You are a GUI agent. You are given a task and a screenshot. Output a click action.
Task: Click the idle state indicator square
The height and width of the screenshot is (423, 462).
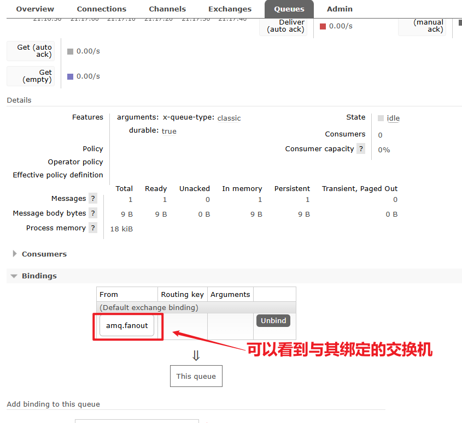381,118
